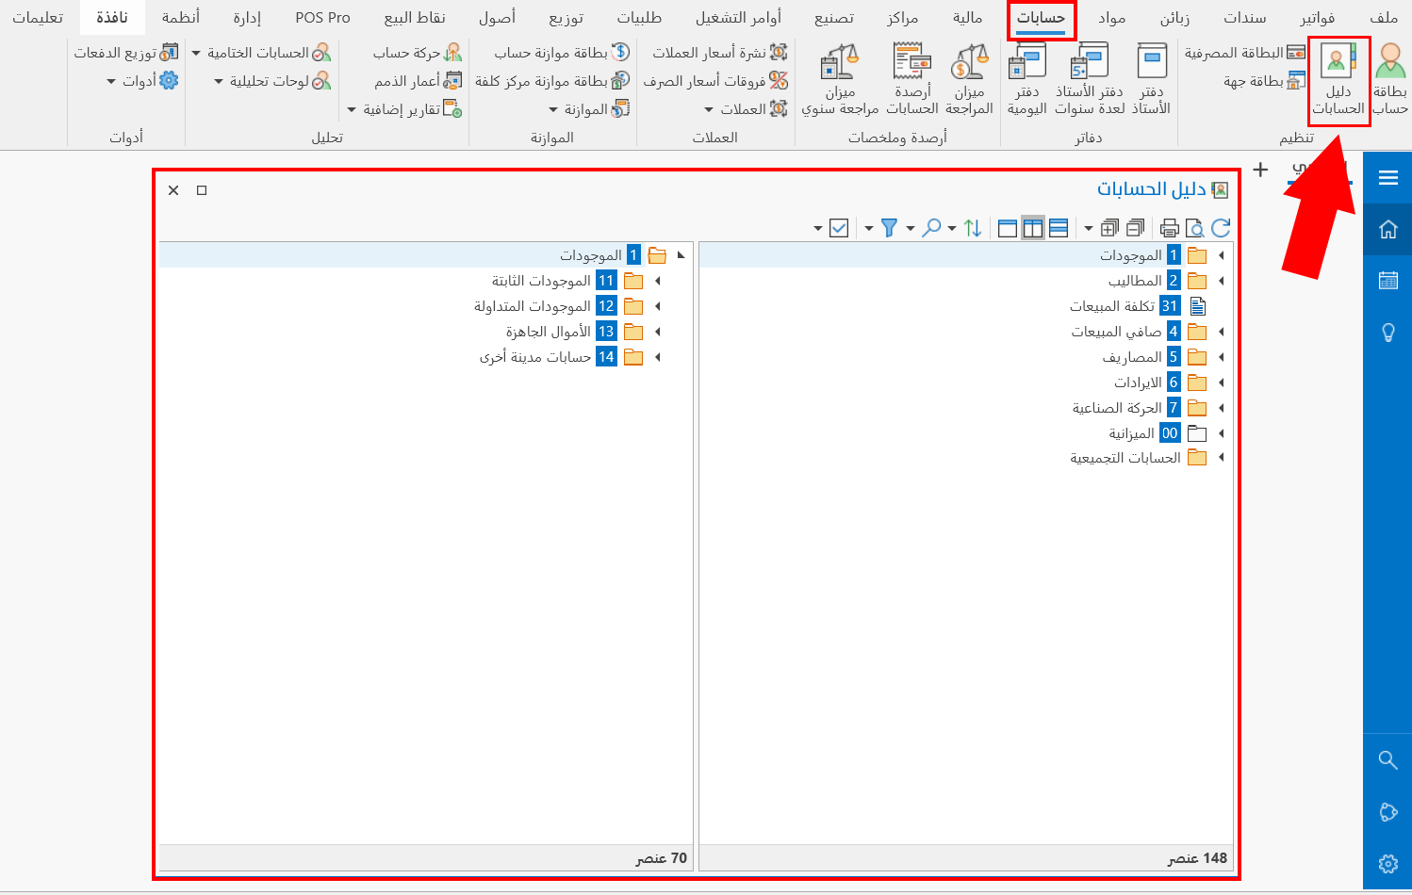
Task: Refresh the accounts list
Action: [1219, 228]
